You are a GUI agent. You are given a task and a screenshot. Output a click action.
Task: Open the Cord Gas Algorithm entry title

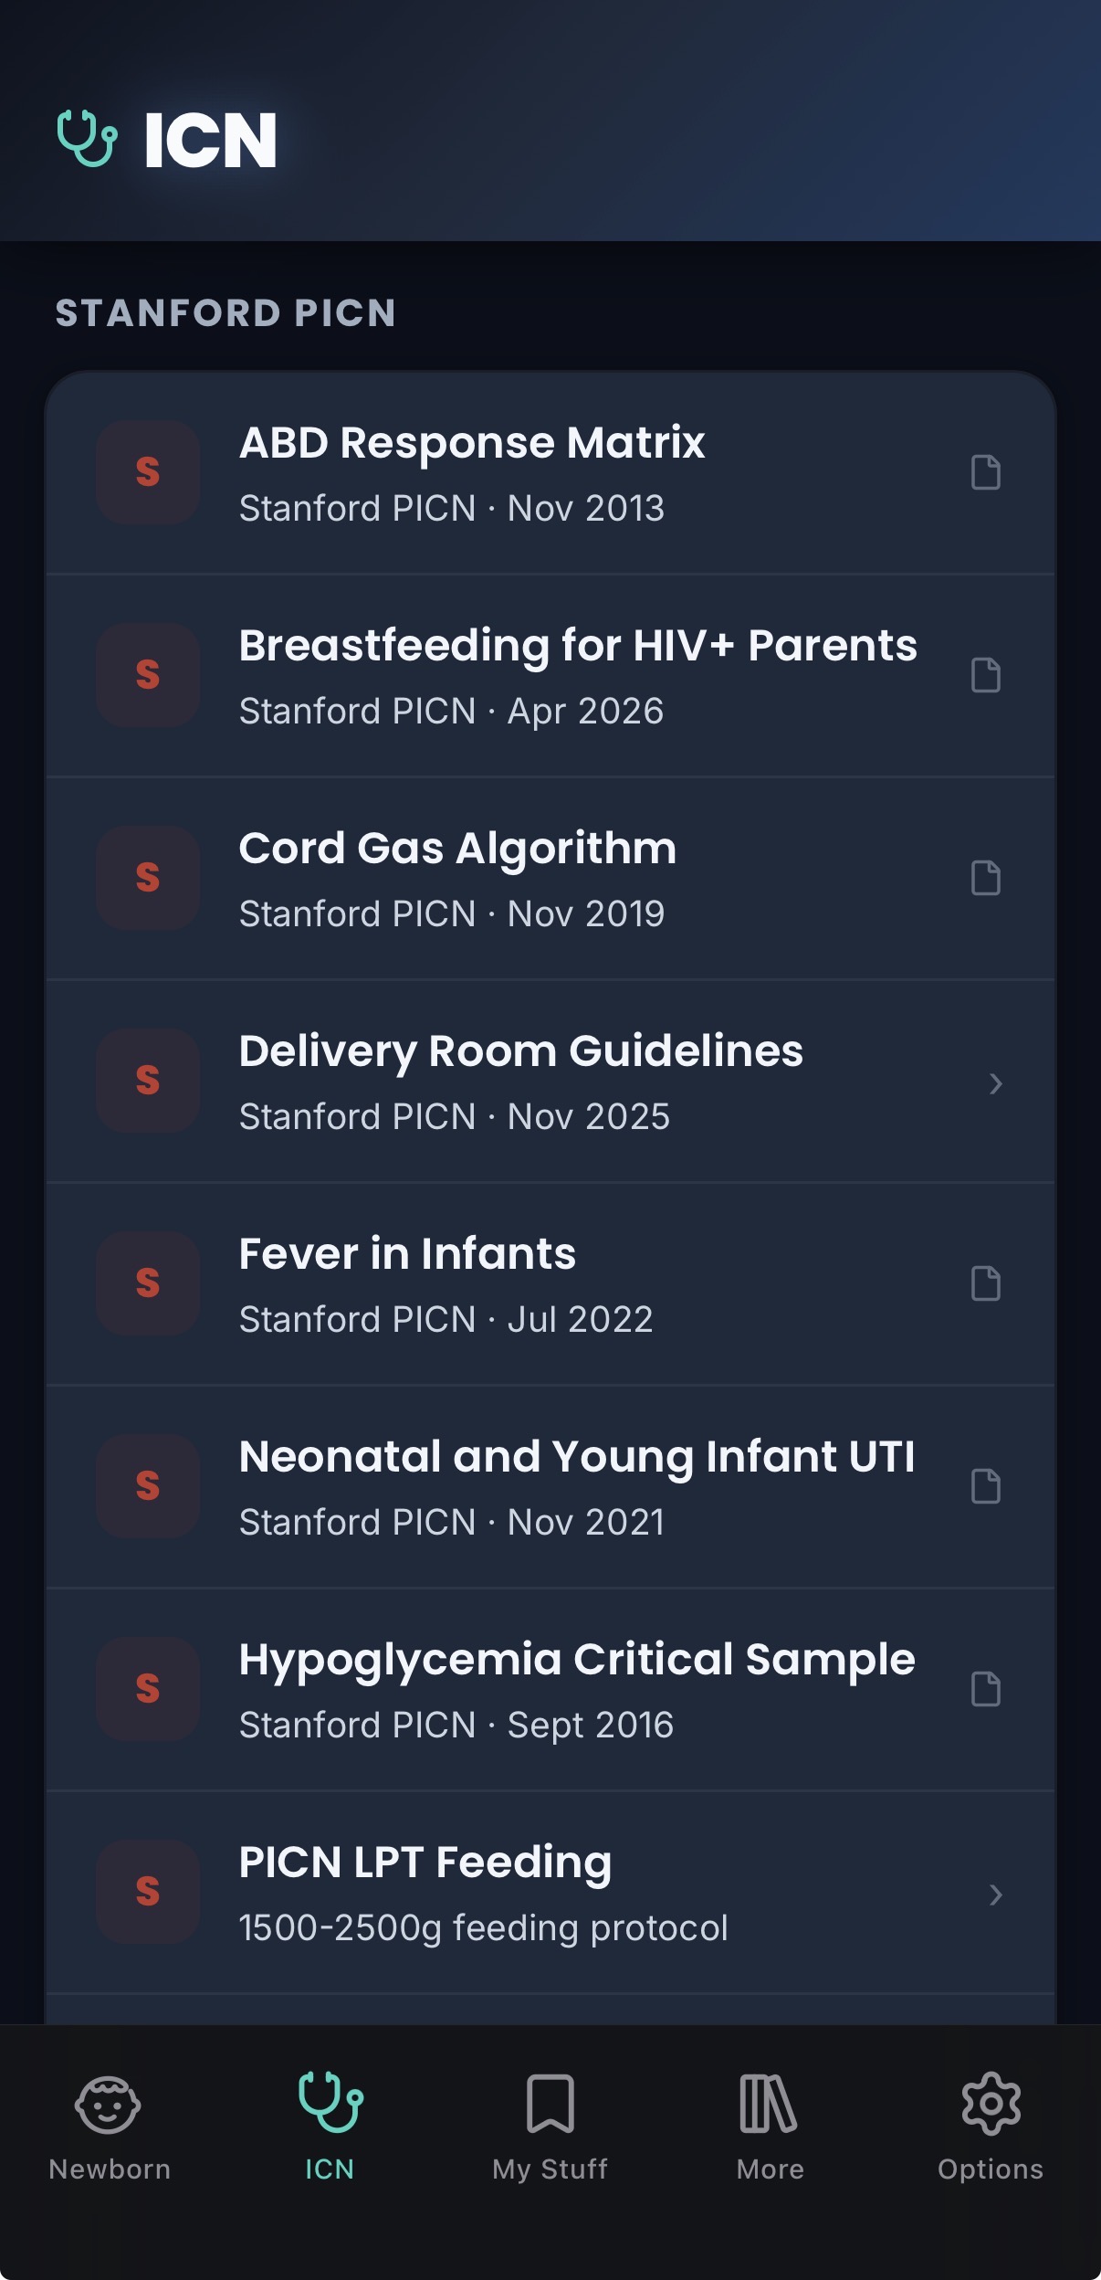pos(457,849)
